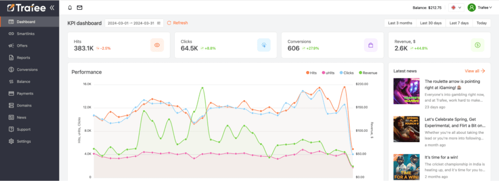The width and height of the screenshot is (499, 181).
Task: Open the language flag dropdown
Action: [x=456, y=8]
